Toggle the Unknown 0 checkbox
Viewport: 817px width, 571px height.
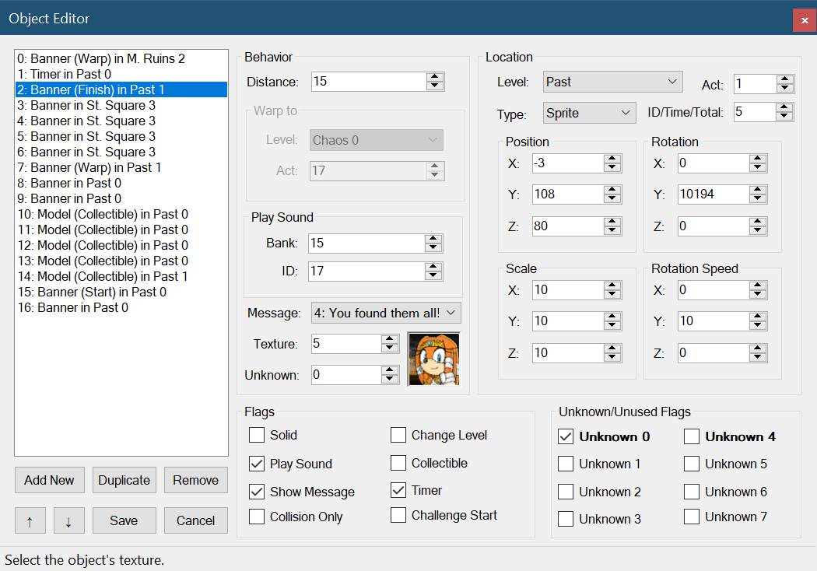coord(566,436)
